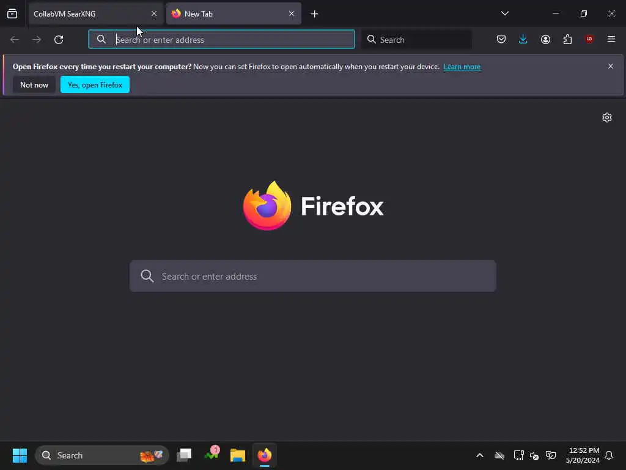
Task: Show the Downloads panel
Action: tap(523, 39)
